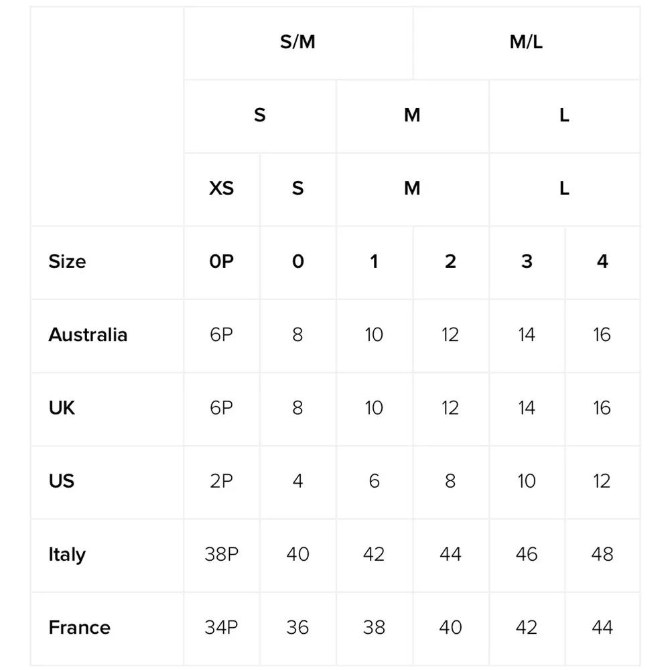Click size 3 in the Size row
Image resolution: width=670 pixels, height=670 pixels.
click(x=527, y=261)
